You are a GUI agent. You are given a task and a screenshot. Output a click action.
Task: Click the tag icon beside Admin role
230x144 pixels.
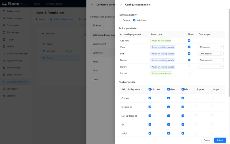pyautogui.click(x=44, y=44)
